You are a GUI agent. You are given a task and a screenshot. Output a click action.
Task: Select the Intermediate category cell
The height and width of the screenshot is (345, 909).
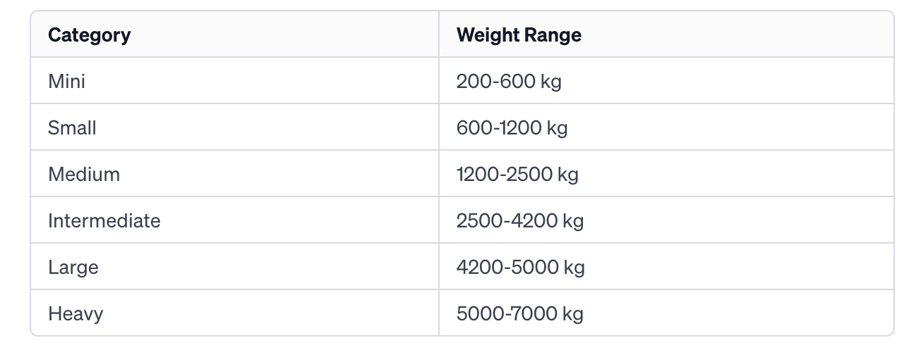234,220
